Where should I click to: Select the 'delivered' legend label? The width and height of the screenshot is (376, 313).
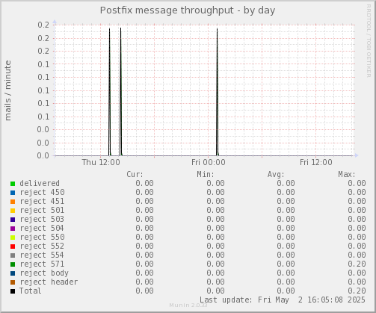click(x=40, y=183)
